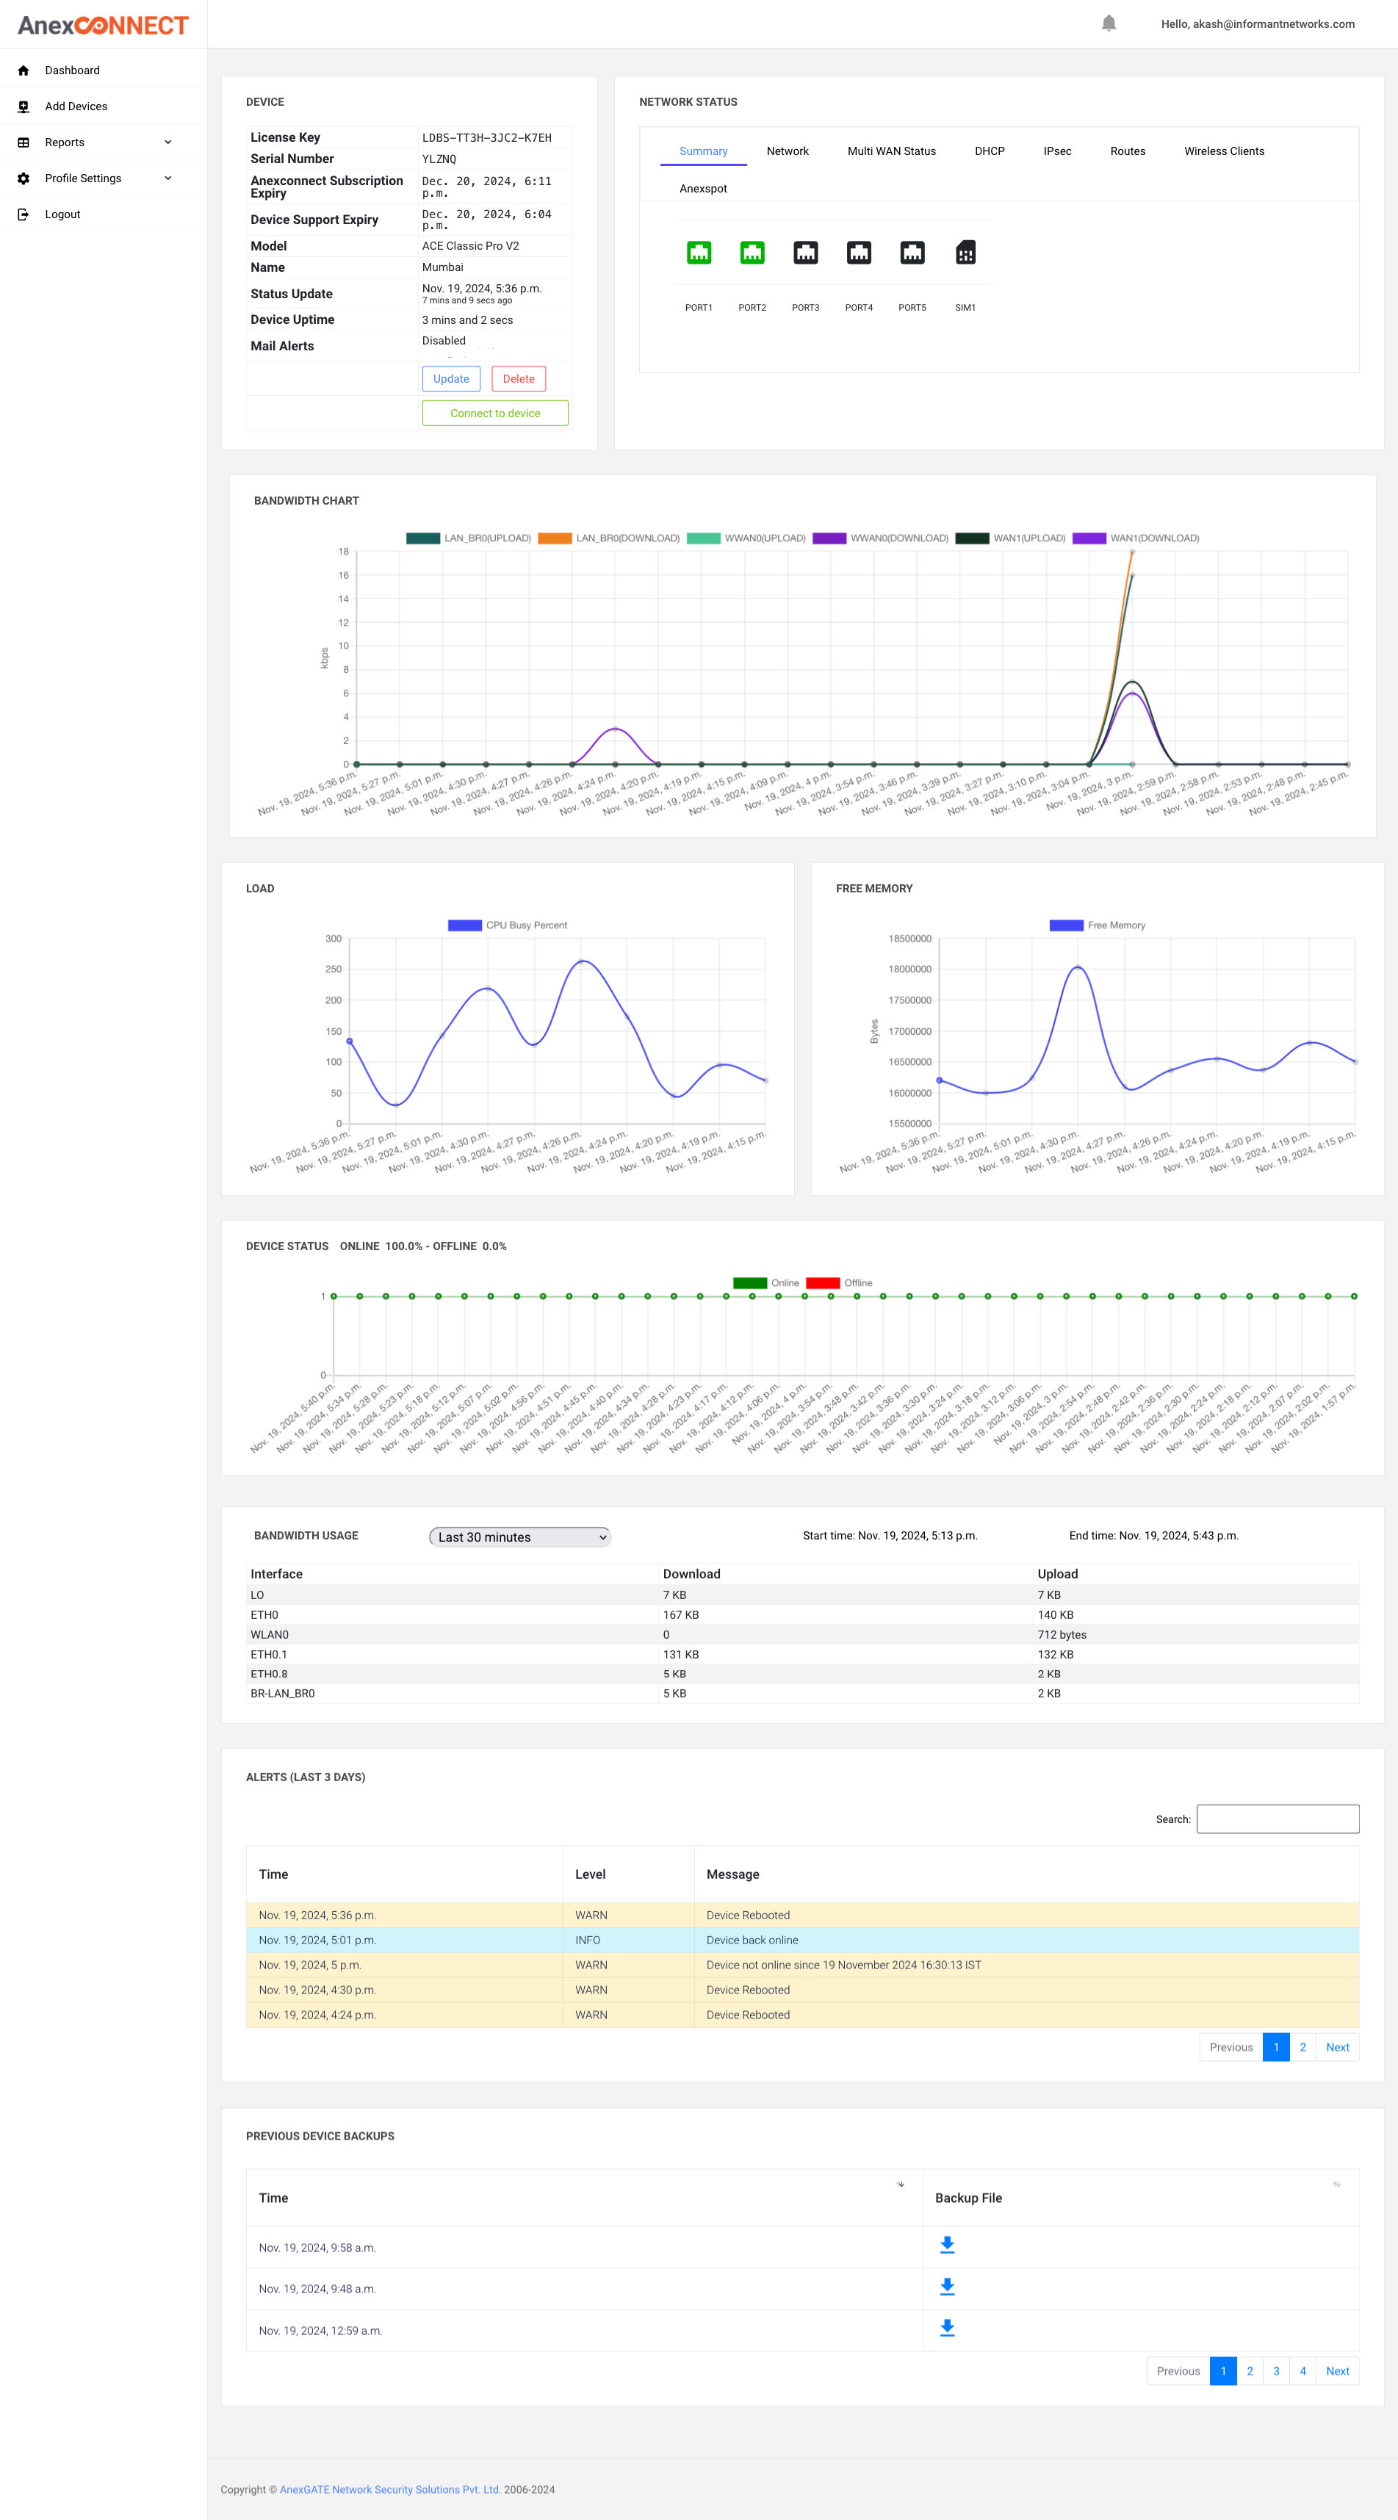Image resolution: width=1398 pixels, height=2520 pixels.
Task: Toggle the Offline legend in device status
Action: click(840, 1282)
